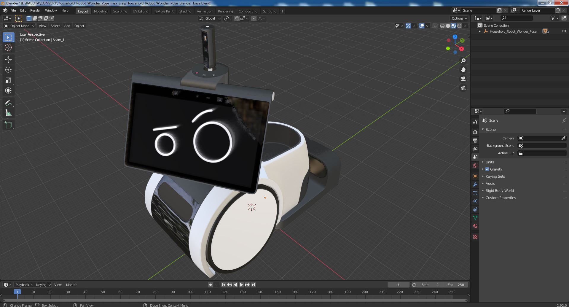Switch to the UV Editing workspace tab
This screenshot has height=307, width=569.
click(141, 11)
